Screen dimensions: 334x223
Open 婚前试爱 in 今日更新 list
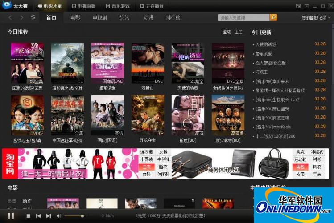pos(264,53)
